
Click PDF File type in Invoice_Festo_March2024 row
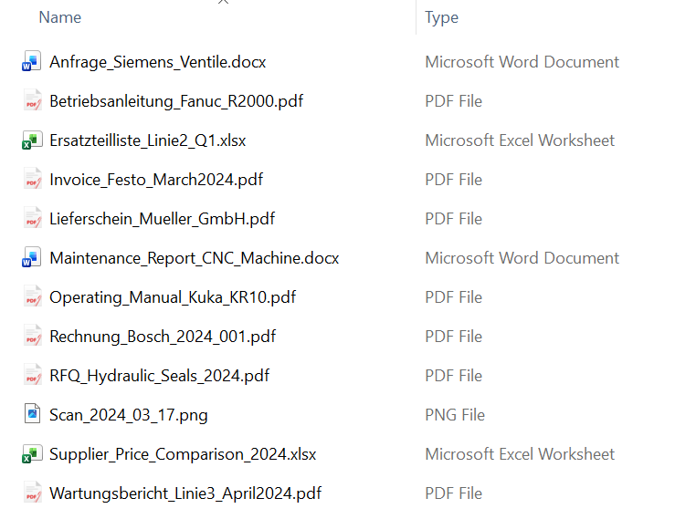click(453, 180)
